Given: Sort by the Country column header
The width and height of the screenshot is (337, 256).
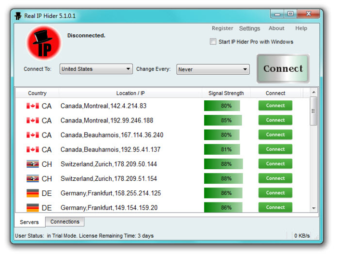Looking at the screenshot, I should click(x=37, y=93).
